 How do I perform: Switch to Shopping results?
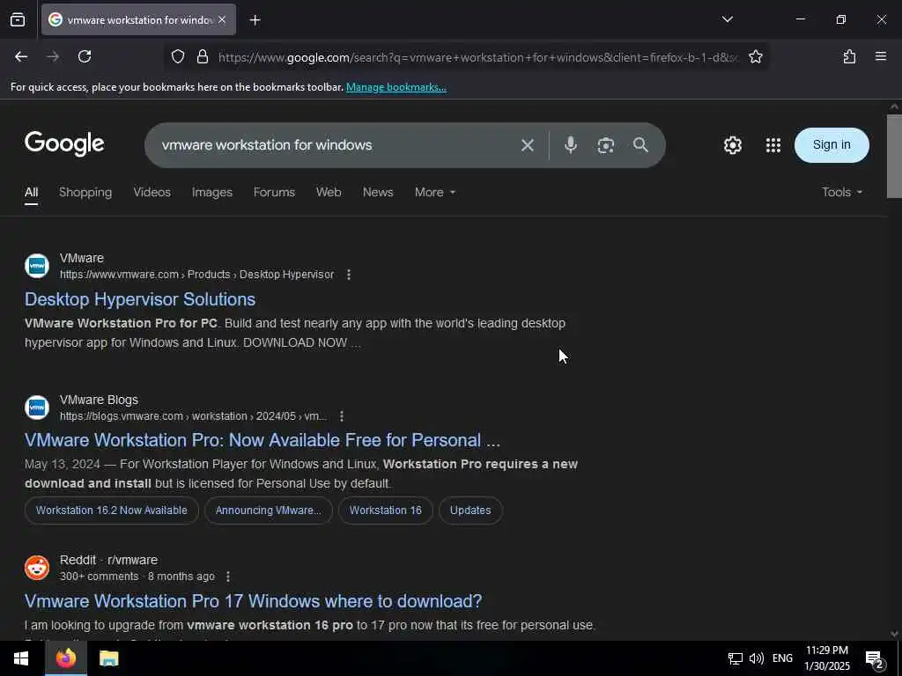click(85, 193)
